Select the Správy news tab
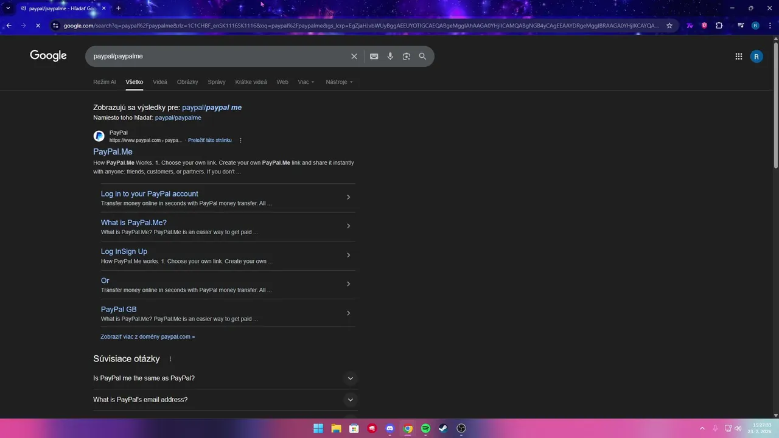This screenshot has height=438, width=779. point(217,82)
